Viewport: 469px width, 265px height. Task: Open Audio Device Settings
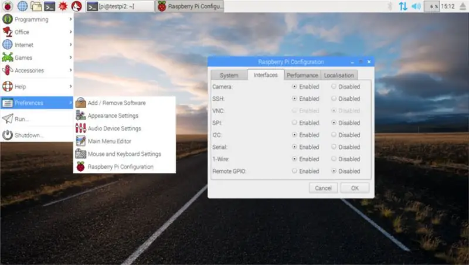click(124, 128)
